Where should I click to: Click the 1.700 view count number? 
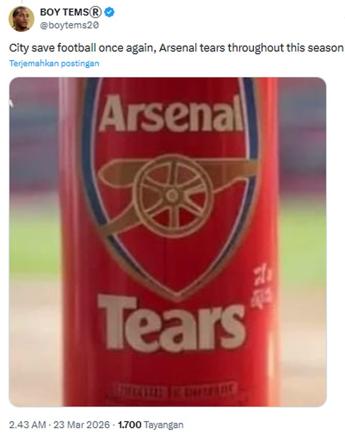click(x=128, y=424)
